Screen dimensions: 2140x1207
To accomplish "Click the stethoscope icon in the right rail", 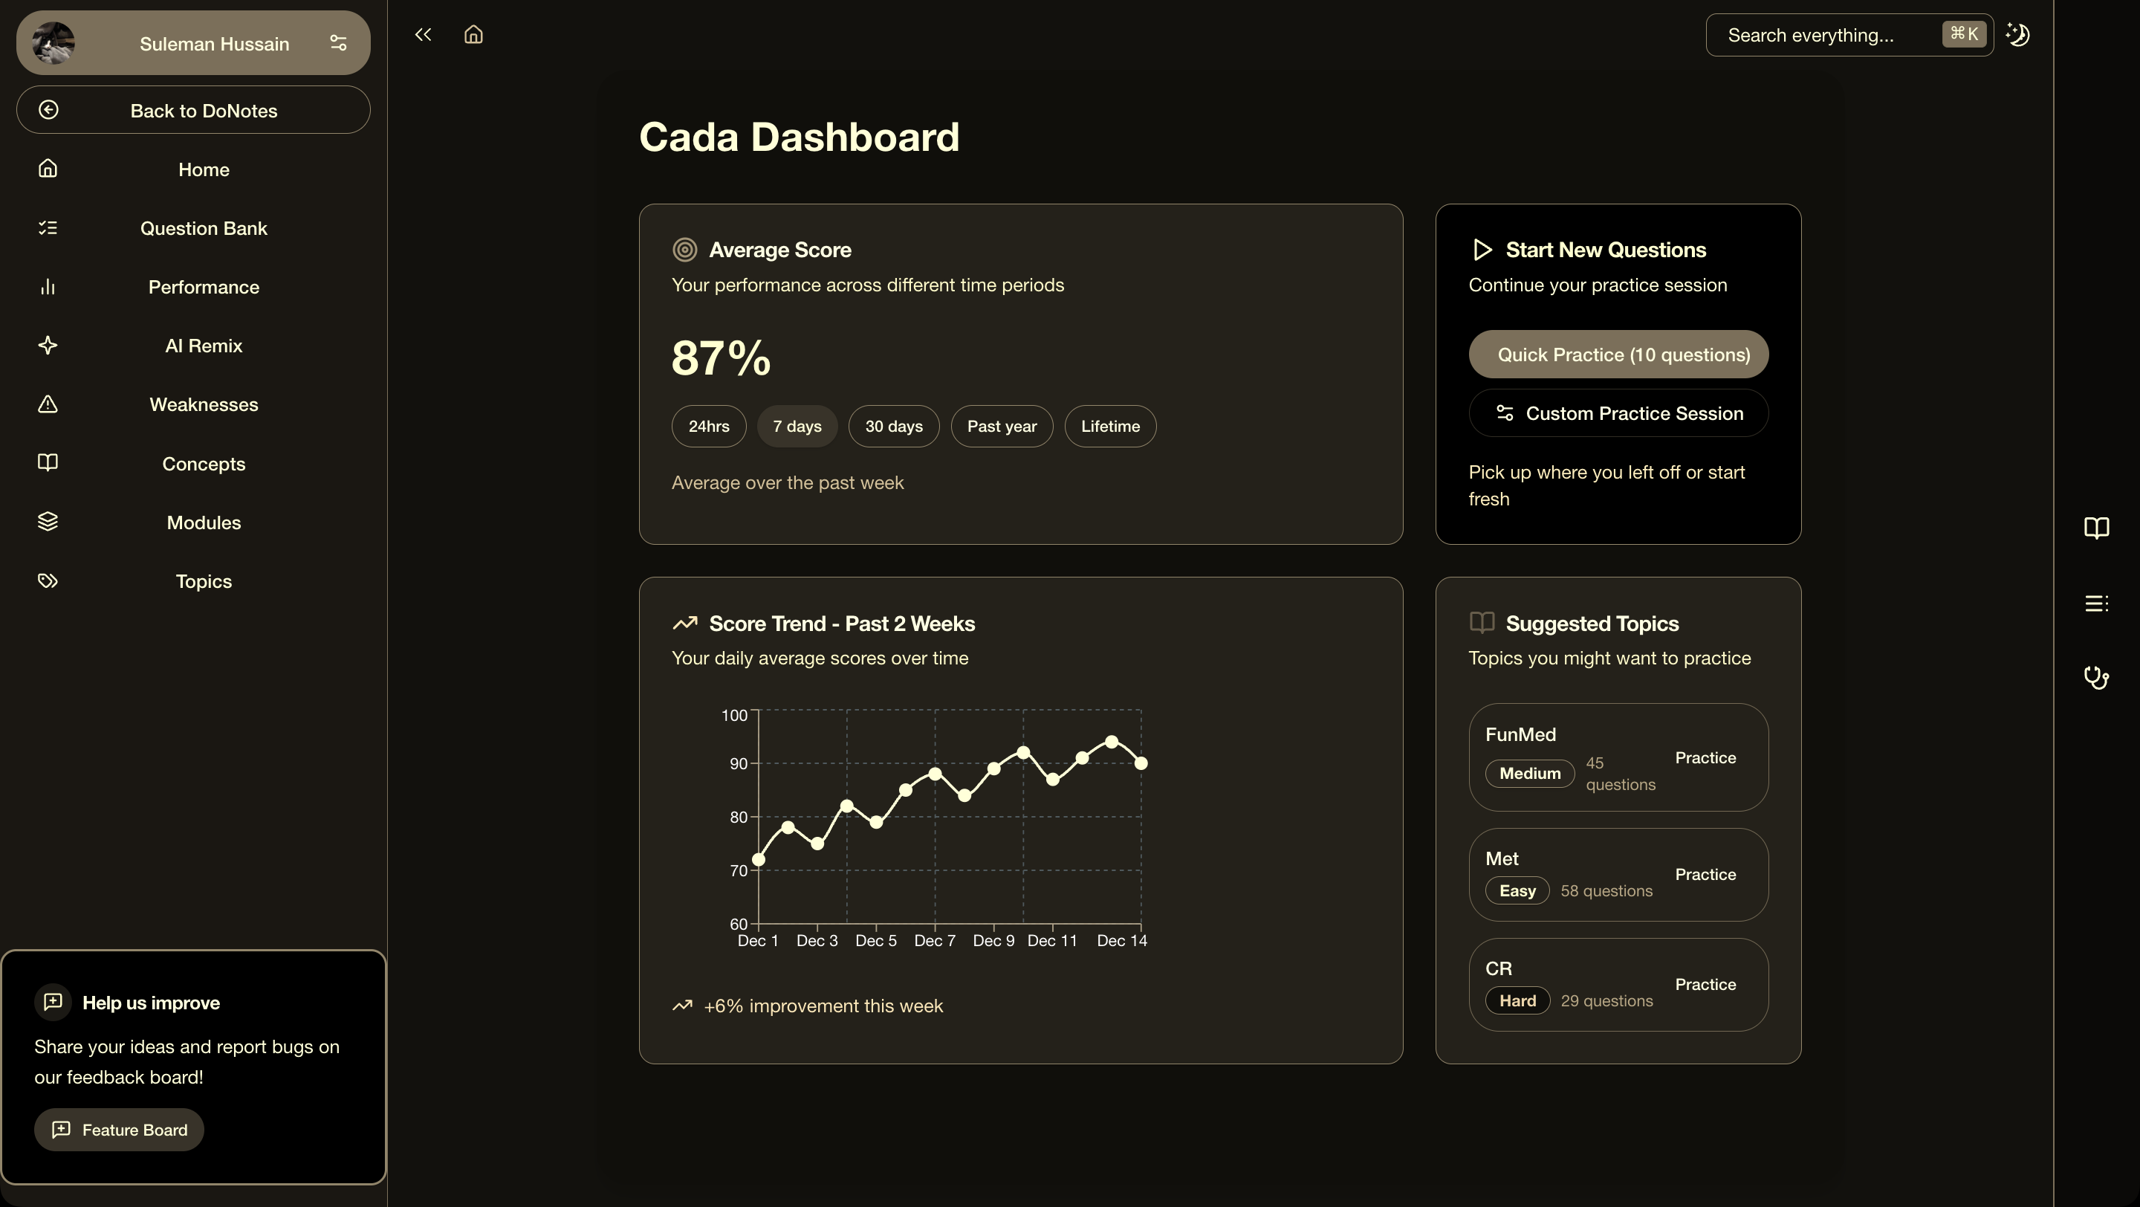I will 2096,678.
